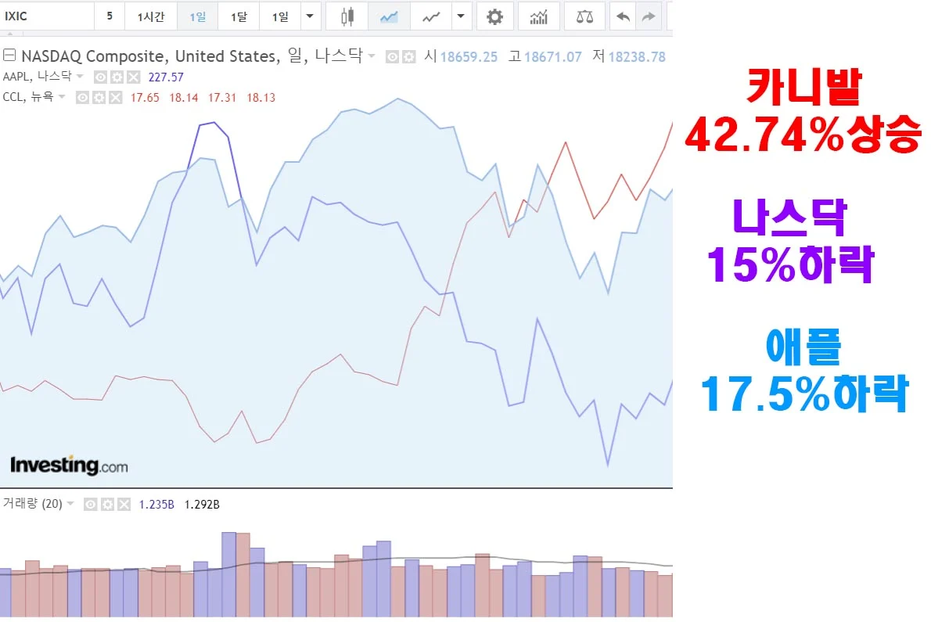Open settings gear for NASDAQ Composite series

[409, 57]
